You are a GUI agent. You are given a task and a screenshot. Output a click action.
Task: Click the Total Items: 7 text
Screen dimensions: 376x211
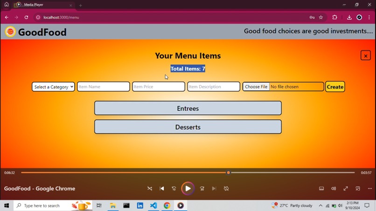[188, 69]
